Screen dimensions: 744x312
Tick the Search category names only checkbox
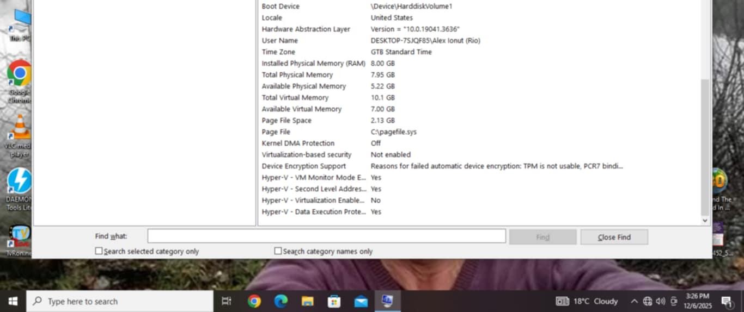click(x=278, y=251)
